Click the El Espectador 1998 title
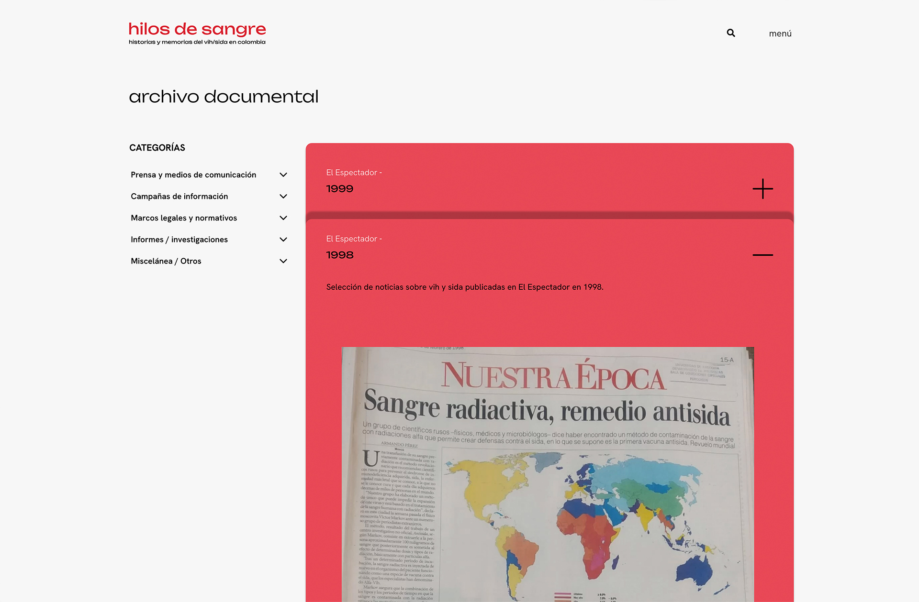Screen dimensions: 919x602 coord(340,255)
